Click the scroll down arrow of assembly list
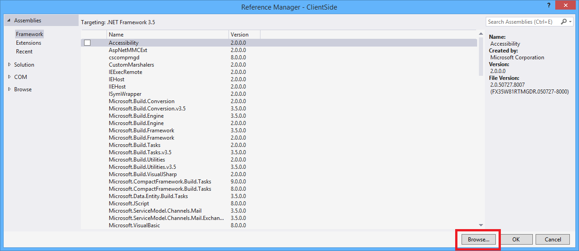Image resolution: width=579 pixels, height=251 pixels. click(481, 225)
